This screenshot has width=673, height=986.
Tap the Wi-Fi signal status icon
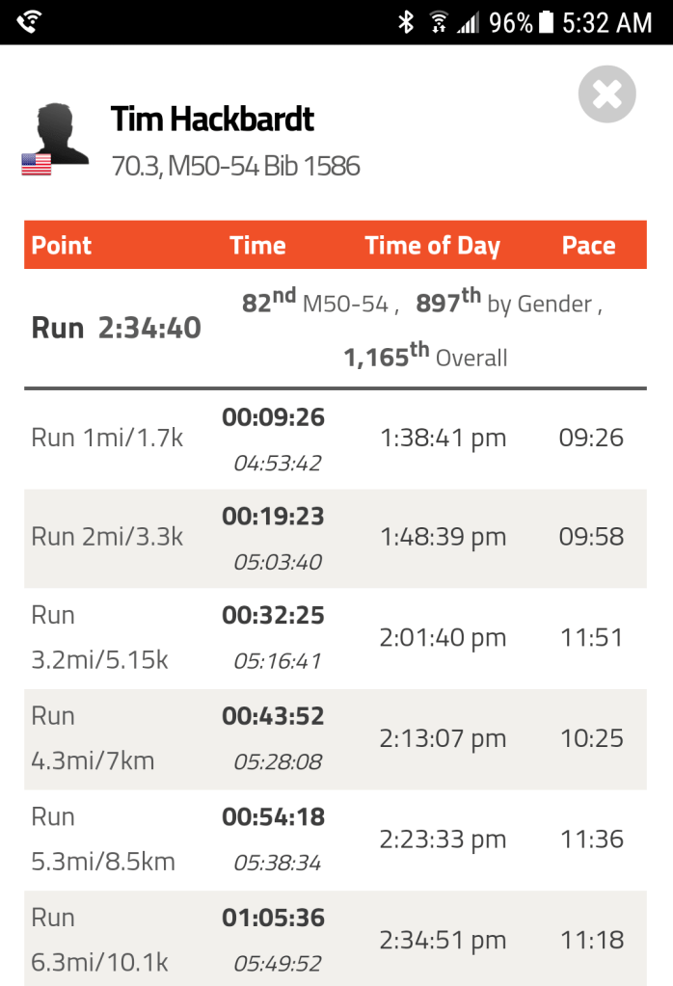pyautogui.click(x=439, y=21)
